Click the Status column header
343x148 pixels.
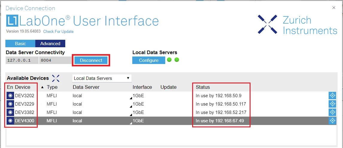[x=203, y=87]
